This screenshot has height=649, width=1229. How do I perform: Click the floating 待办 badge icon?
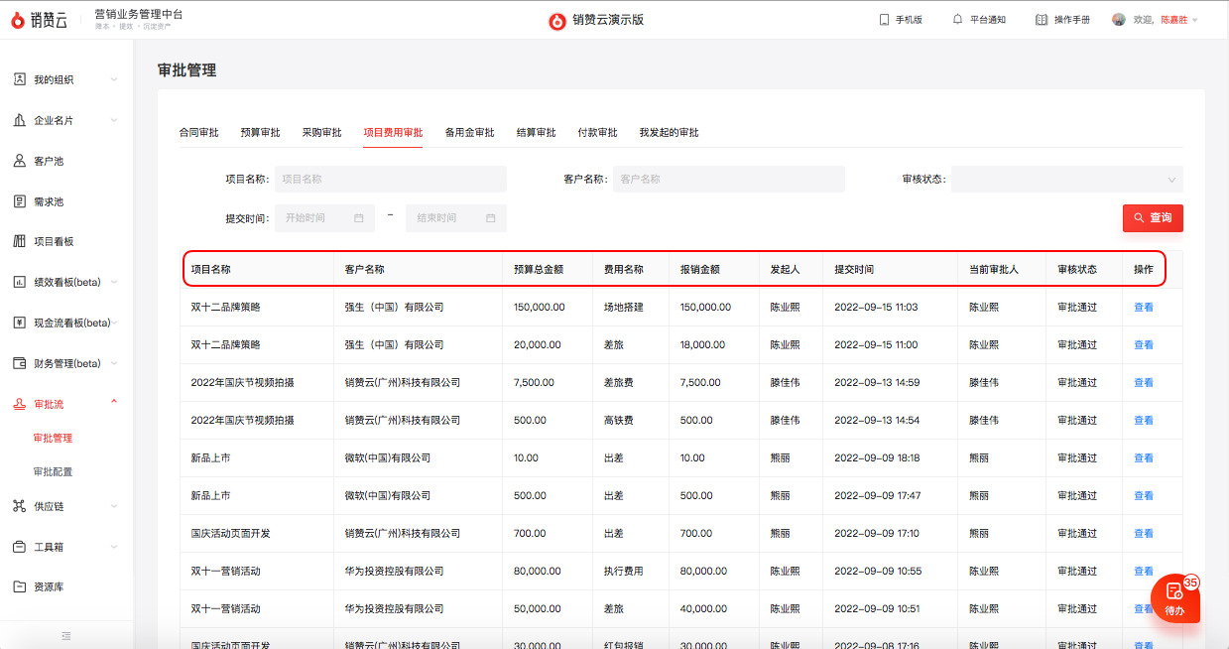point(1175,598)
